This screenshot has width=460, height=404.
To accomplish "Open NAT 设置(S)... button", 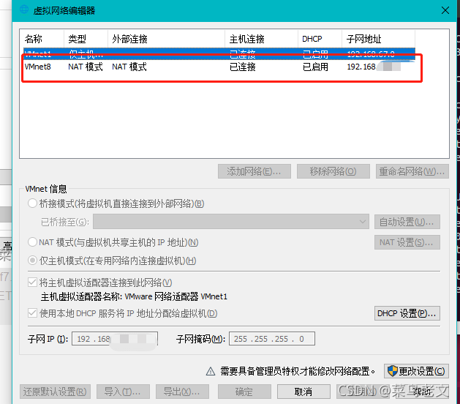I will click(x=407, y=242).
